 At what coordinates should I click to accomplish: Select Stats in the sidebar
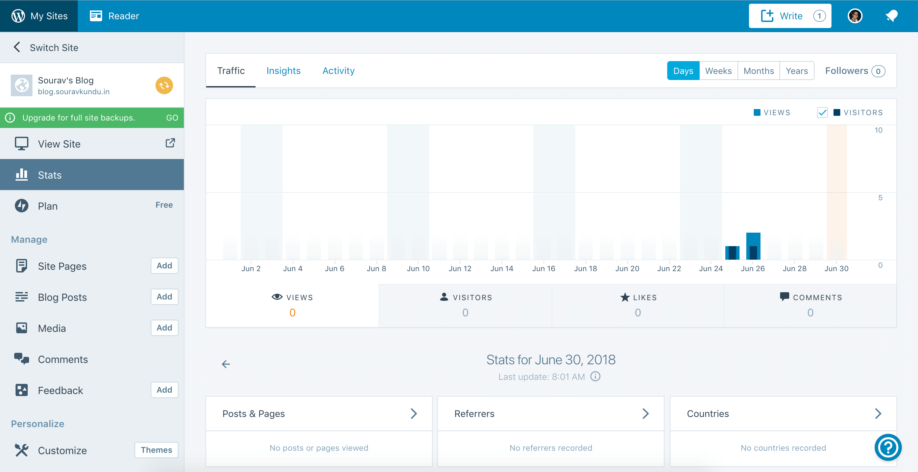(50, 175)
